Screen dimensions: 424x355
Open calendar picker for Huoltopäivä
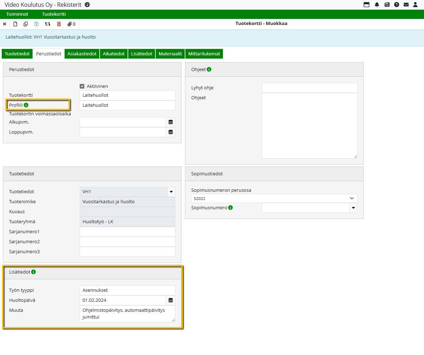(171, 300)
